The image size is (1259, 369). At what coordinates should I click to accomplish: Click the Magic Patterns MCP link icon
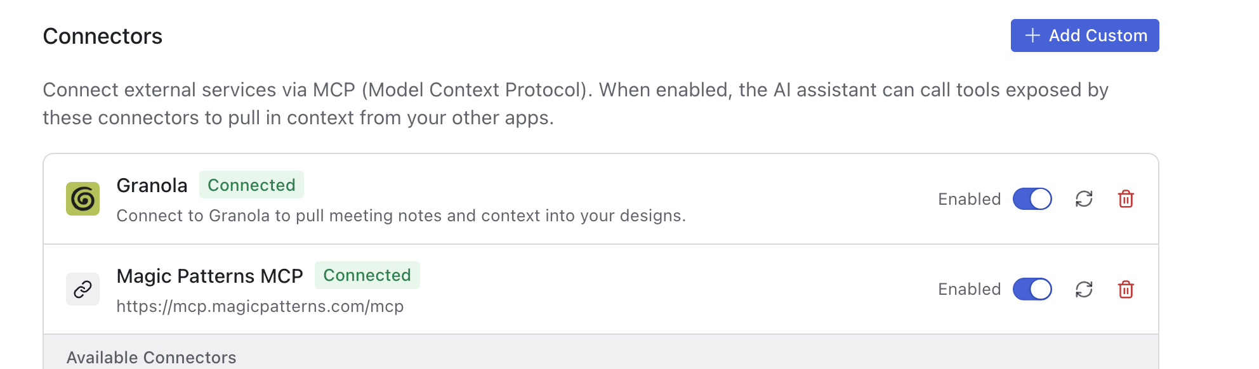point(83,290)
